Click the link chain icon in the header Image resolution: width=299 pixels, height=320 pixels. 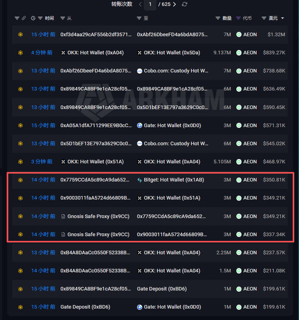[24, 18]
